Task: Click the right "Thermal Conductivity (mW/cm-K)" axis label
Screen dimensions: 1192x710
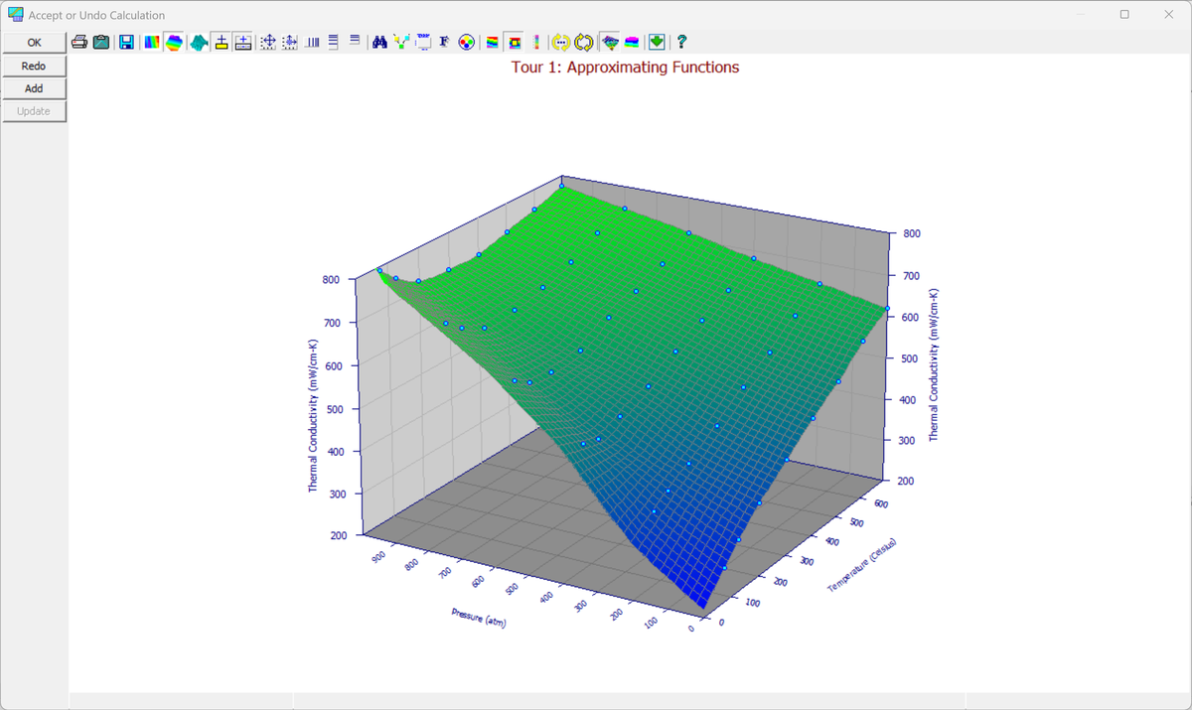Action: tap(935, 365)
